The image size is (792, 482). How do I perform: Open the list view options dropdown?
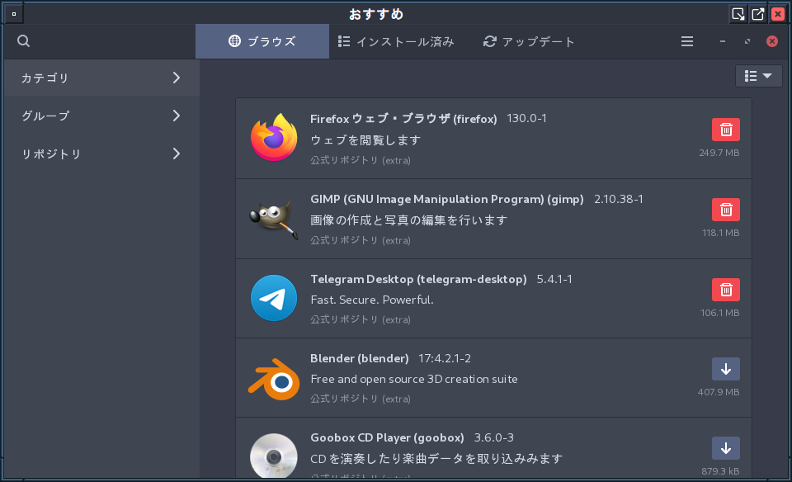coord(759,76)
